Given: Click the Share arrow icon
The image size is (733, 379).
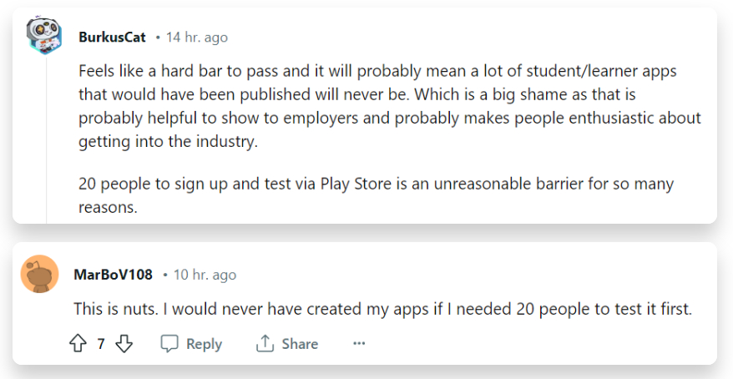Looking at the screenshot, I should point(265,344).
